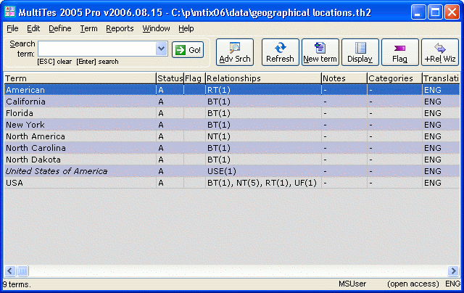
Task: Select the North Dakota term
Action: coord(33,160)
